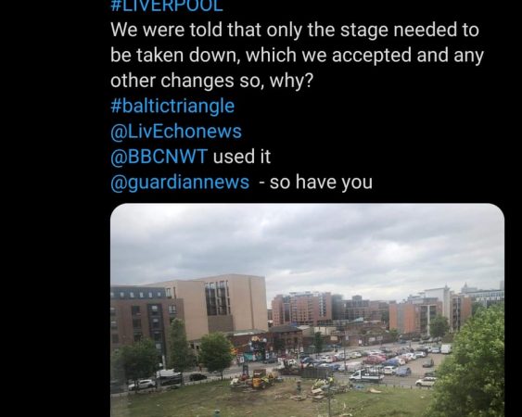
Task: Open the attached photo of the cleared park
Action: pos(307,310)
